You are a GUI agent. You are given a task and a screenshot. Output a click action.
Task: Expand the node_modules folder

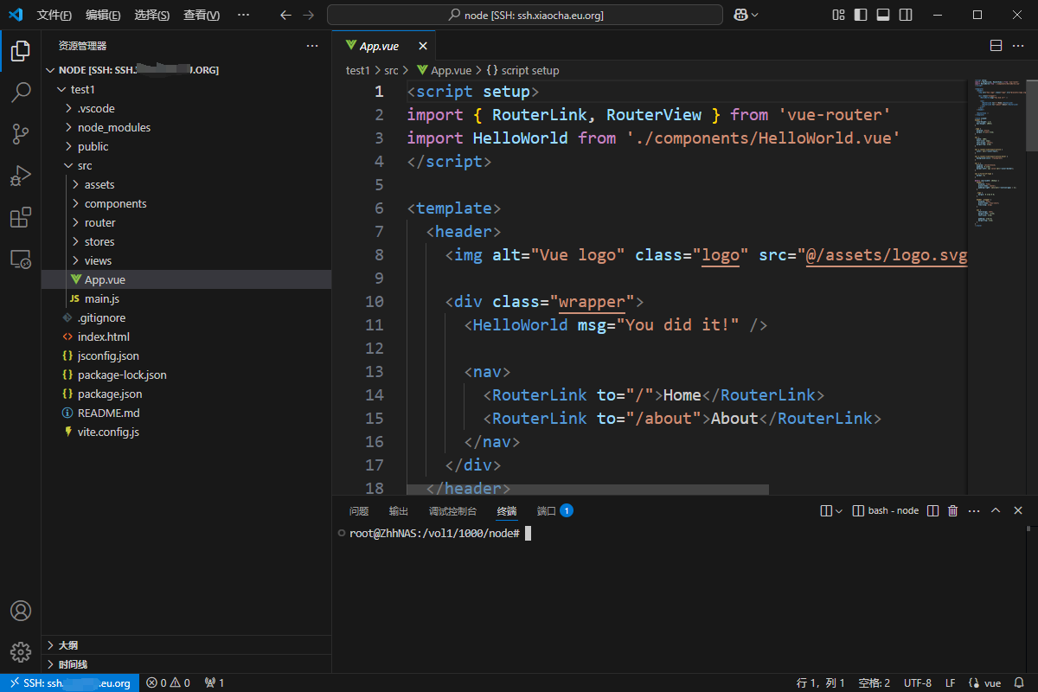click(x=113, y=127)
